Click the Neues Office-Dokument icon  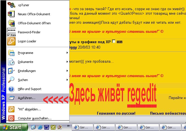pos(11,14)
